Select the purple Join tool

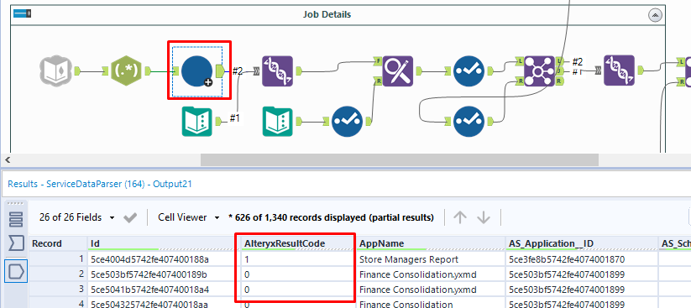click(539, 71)
